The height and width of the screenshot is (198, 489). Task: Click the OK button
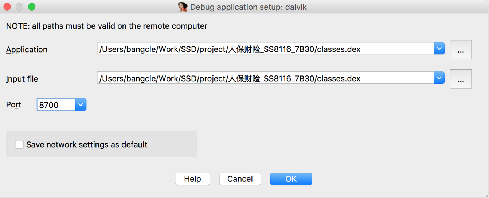(x=291, y=179)
